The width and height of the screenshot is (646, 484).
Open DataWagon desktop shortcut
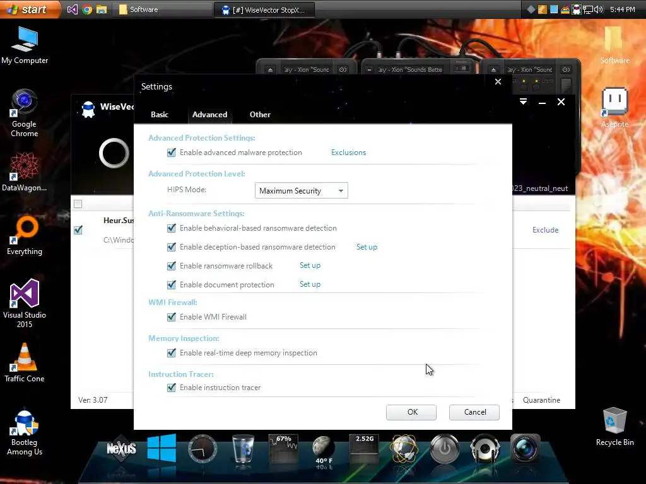coord(25,171)
